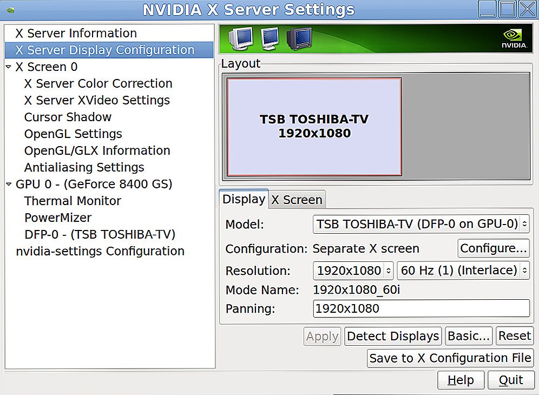Switch to the X Screen tab
This screenshot has width=539, height=395.
coord(297,200)
